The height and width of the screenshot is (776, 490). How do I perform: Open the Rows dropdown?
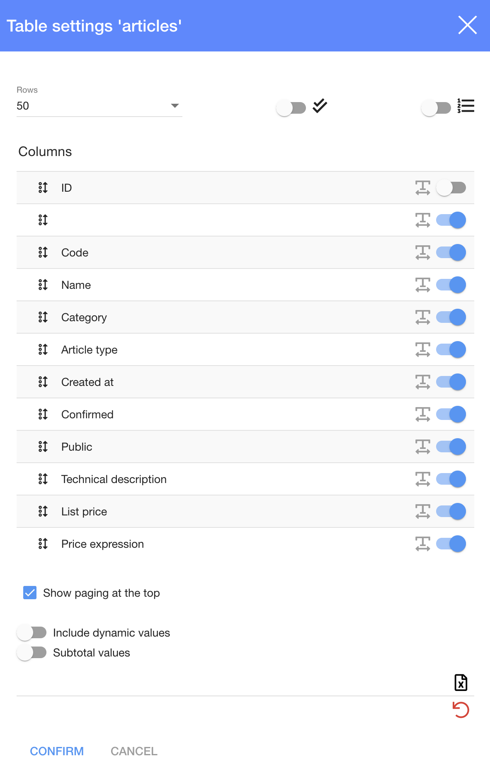[99, 106]
